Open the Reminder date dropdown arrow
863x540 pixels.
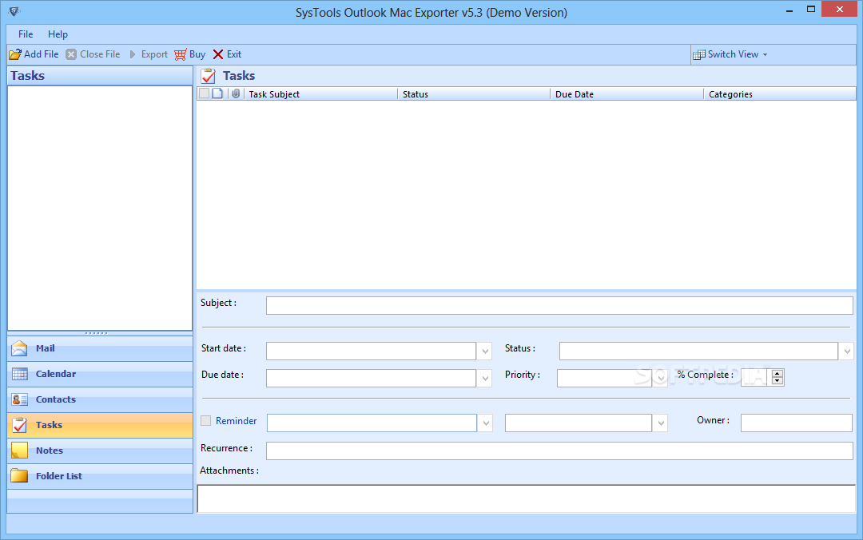pos(486,423)
